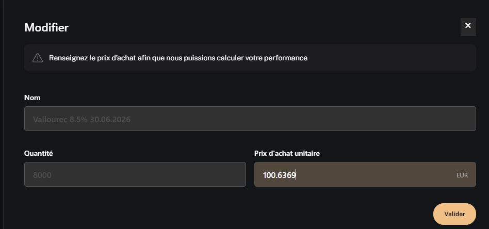
Task: Click the 8000 quantity value
Action: coord(42,175)
